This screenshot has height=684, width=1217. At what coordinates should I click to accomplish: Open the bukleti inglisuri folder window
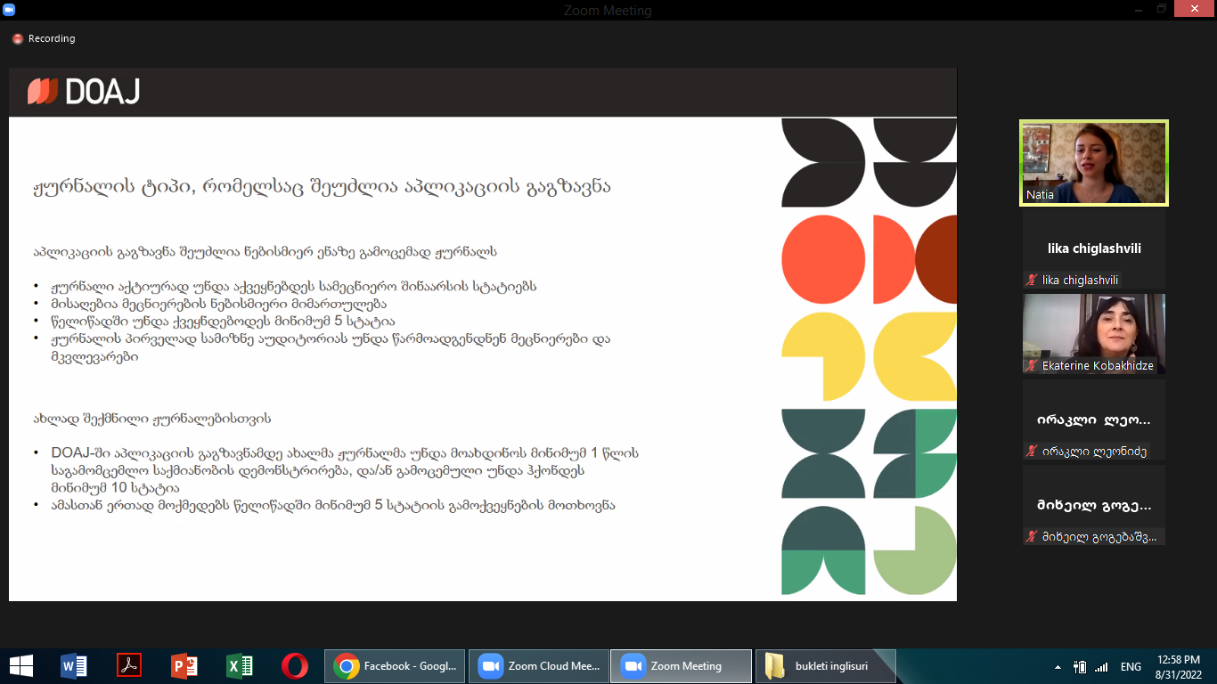(825, 665)
